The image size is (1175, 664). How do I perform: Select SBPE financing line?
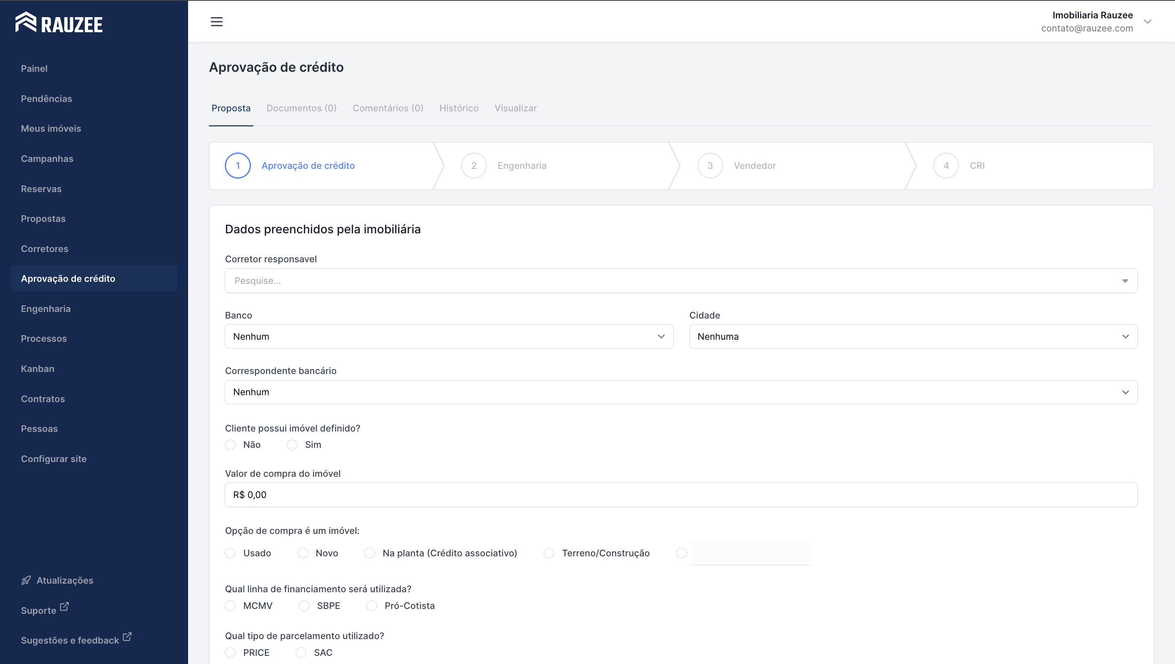(x=304, y=606)
